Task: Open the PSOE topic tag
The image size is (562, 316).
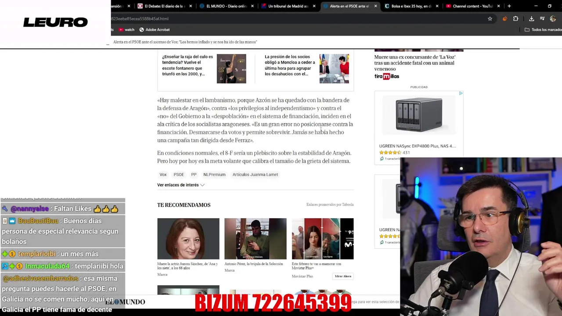Action: click(179, 175)
